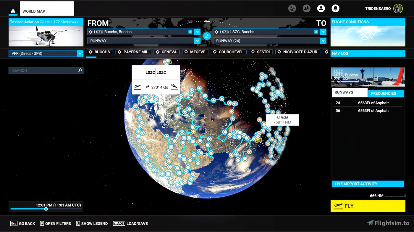Click the in-flight plane icon between FROM and TO

(x=207, y=21)
